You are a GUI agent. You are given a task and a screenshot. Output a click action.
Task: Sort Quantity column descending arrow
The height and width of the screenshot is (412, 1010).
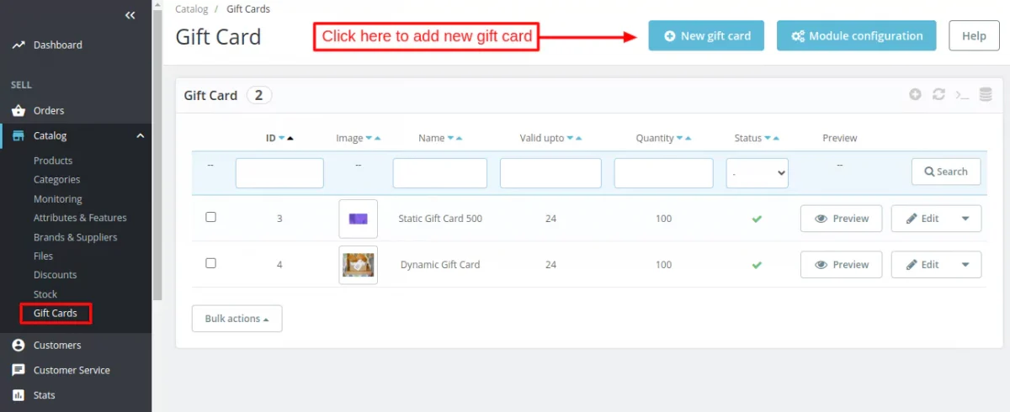[x=680, y=138]
